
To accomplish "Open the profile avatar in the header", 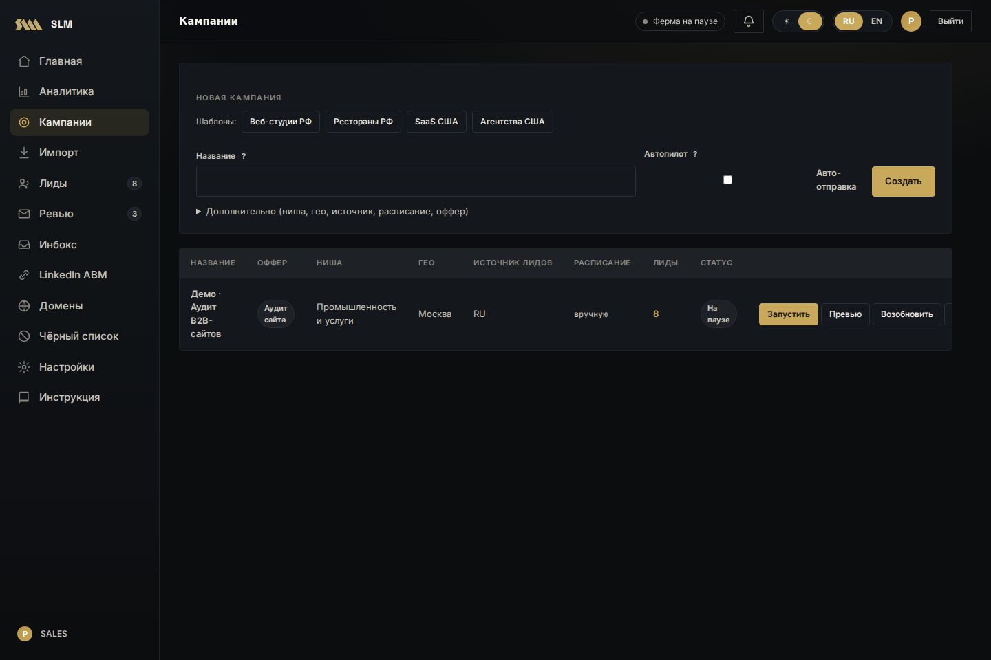I will click(x=911, y=21).
